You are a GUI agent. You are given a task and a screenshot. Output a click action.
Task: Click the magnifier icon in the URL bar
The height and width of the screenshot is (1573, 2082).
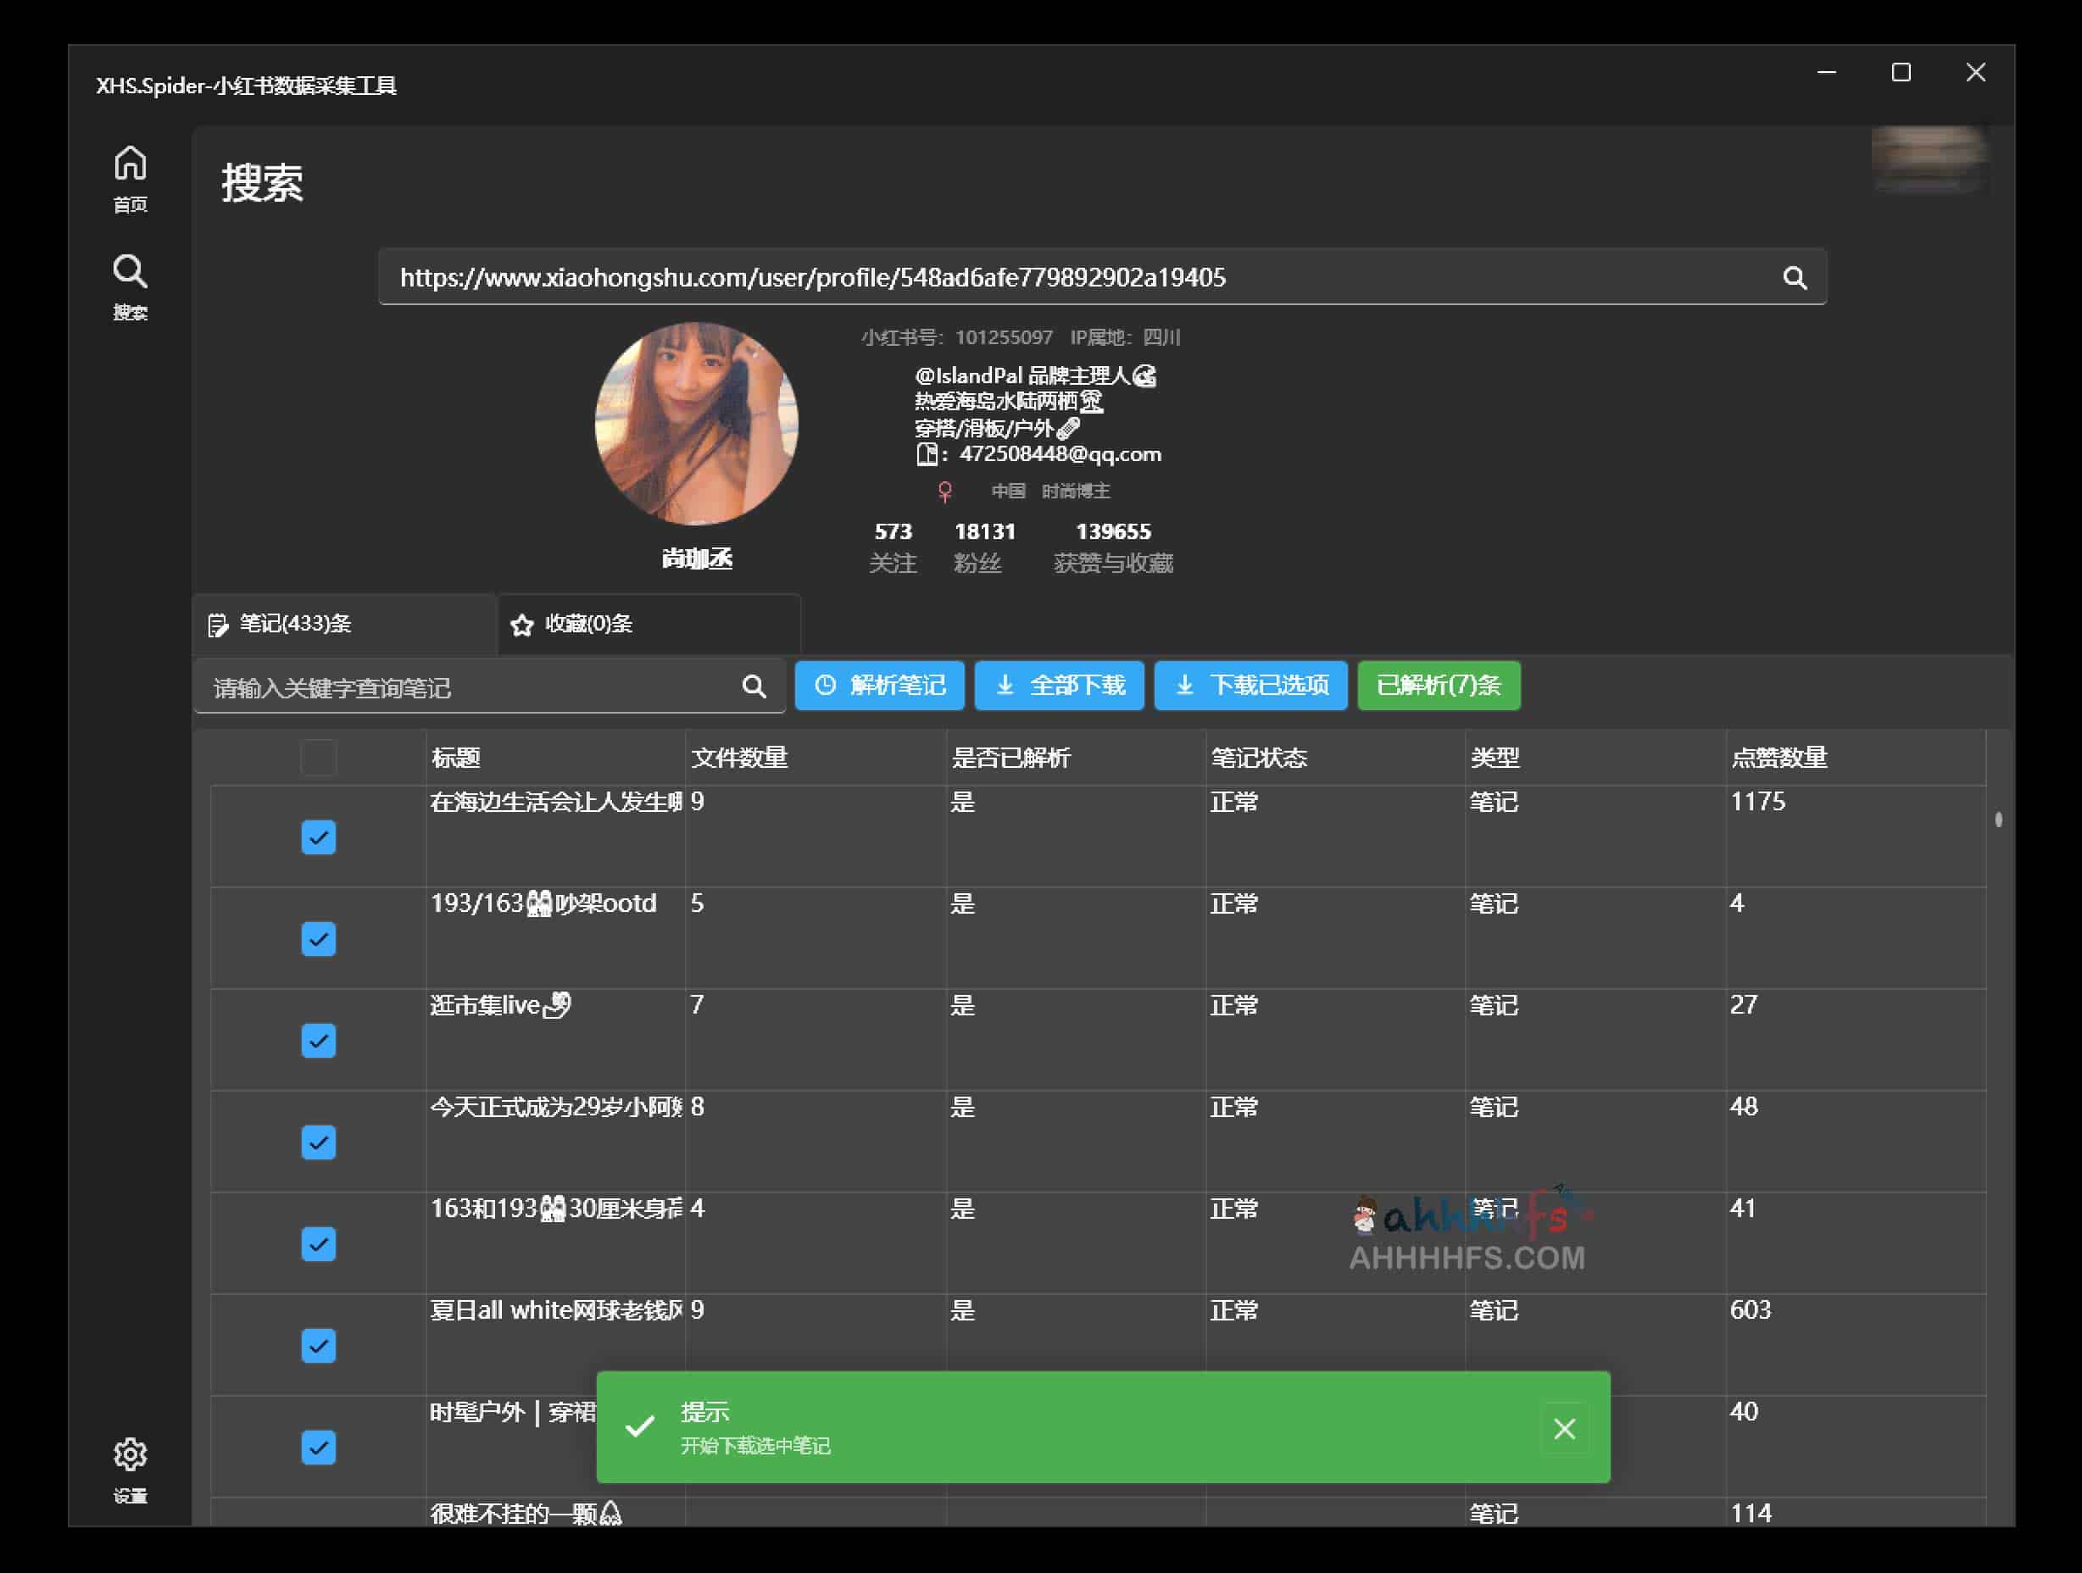(x=1794, y=277)
